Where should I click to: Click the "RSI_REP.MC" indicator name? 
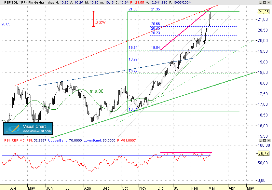(x=14, y=140)
